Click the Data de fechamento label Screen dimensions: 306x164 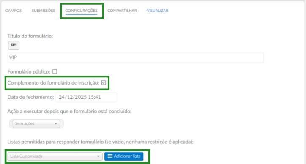30,97
